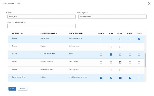
Task: Click the Settings permission name
Action: pyautogui.click(x=43, y=77)
